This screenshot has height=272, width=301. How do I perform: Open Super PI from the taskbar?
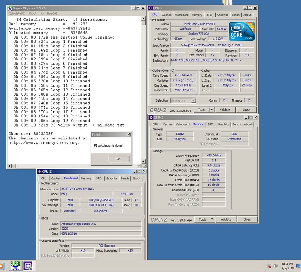15,266
